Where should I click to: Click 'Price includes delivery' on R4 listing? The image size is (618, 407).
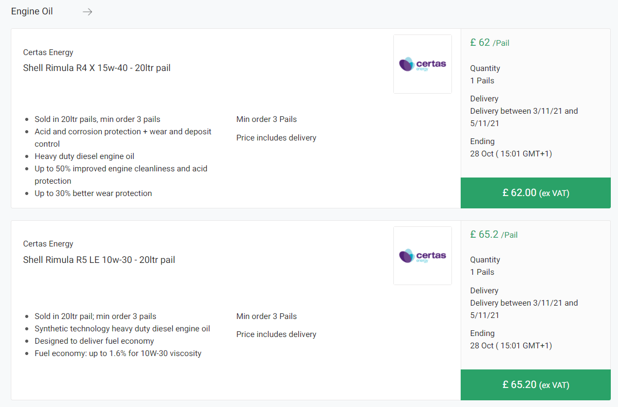coord(276,138)
